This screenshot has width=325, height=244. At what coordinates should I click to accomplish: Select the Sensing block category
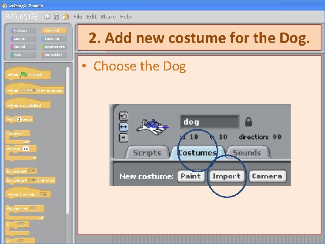(x=54, y=38)
